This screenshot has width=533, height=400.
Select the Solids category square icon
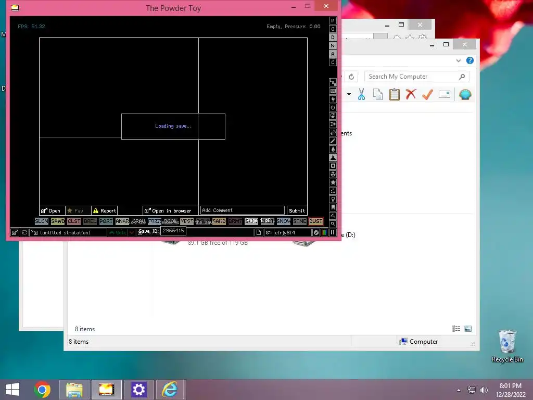pyautogui.click(x=333, y=166)
